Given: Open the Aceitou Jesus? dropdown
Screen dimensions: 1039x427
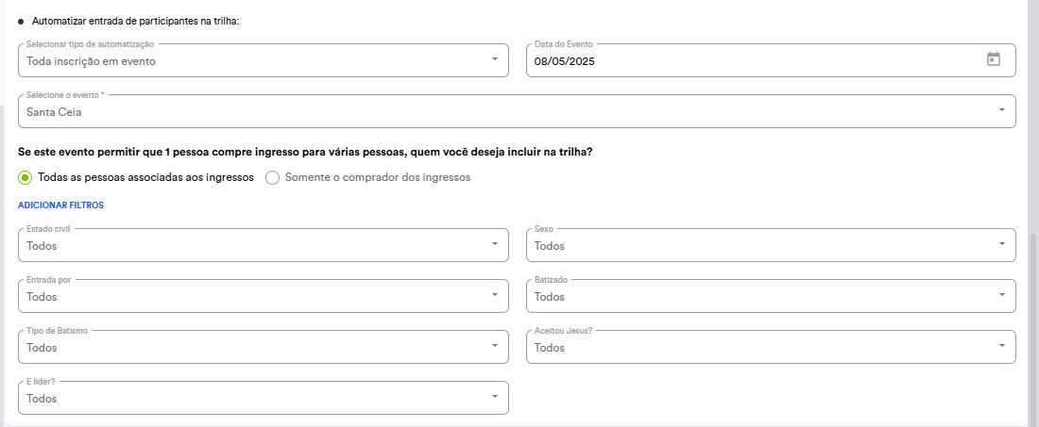Looking at the screenshot, I should point(771,347).
